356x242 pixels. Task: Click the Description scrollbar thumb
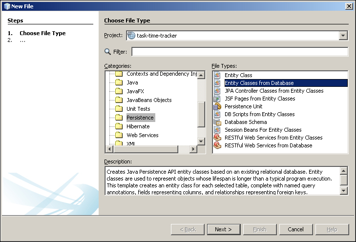click(x=344, y=180)
